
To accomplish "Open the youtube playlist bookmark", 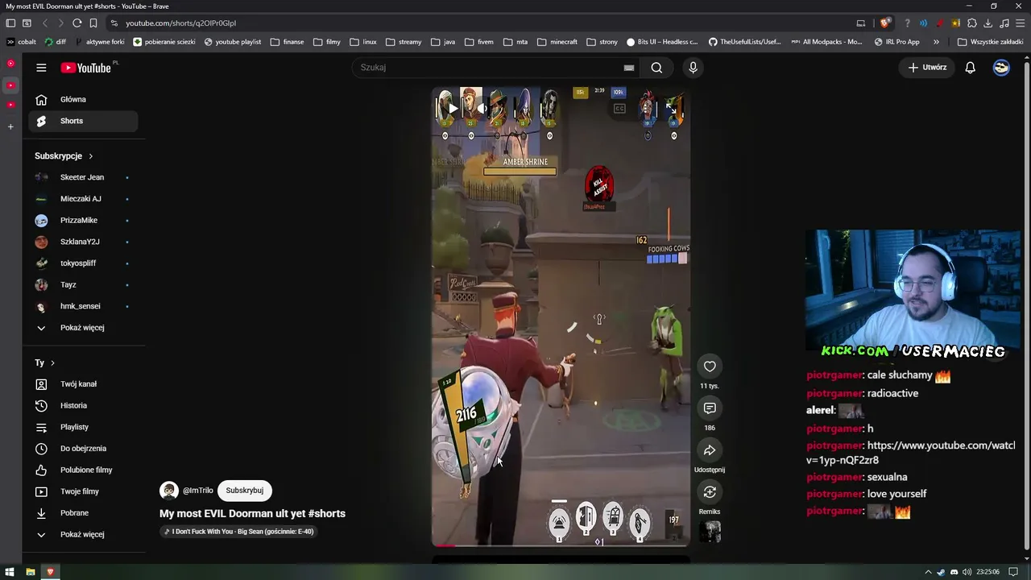I will [x=233, y=42].
